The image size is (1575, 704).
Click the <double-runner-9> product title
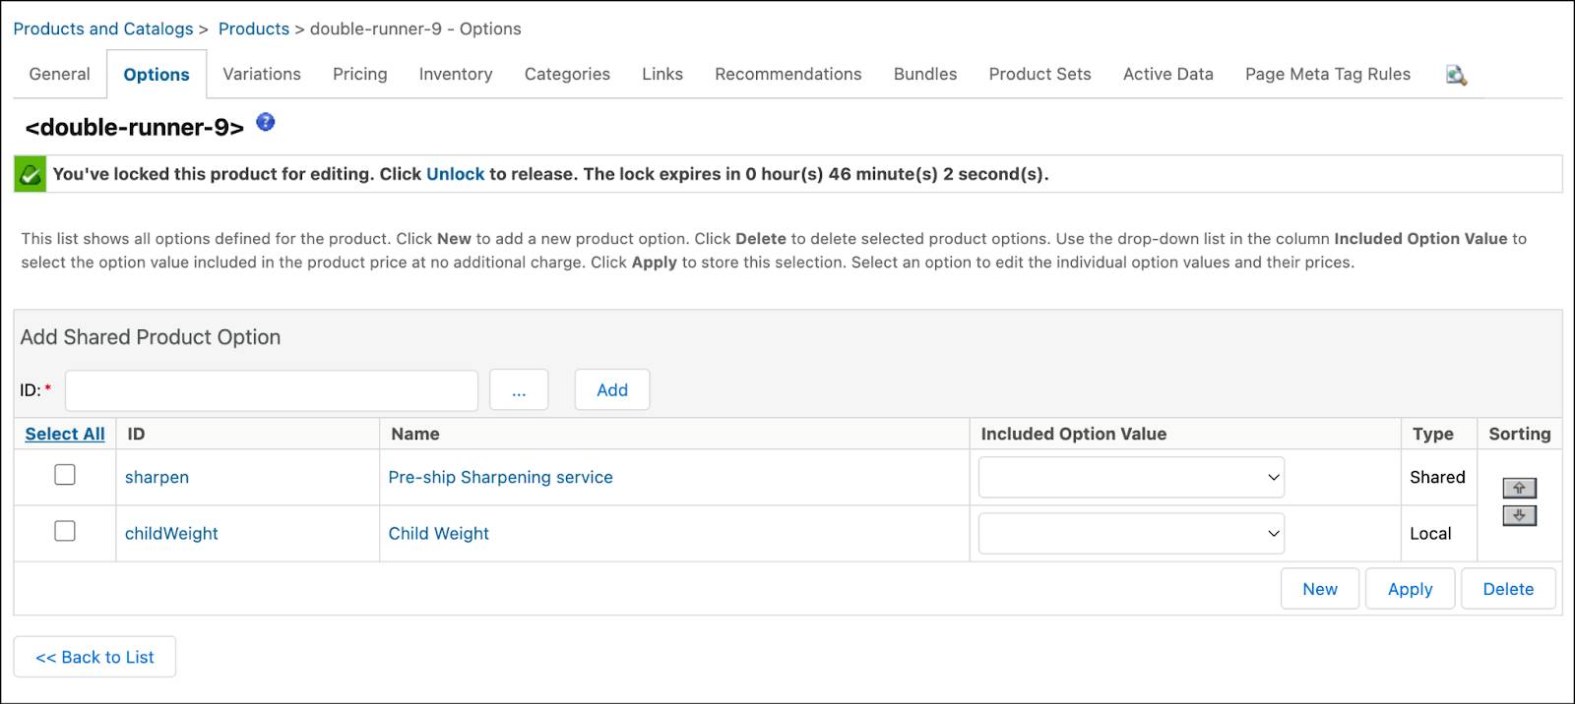pyautogui.click(x=135, y=127)
